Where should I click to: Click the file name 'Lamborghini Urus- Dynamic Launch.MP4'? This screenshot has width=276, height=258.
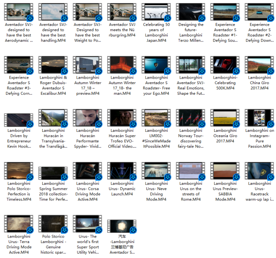click(122, 189)
